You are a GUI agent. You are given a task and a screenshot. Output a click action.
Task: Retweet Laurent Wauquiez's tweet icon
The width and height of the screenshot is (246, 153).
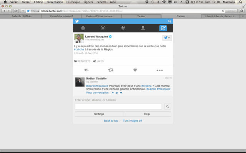point(111,70)
